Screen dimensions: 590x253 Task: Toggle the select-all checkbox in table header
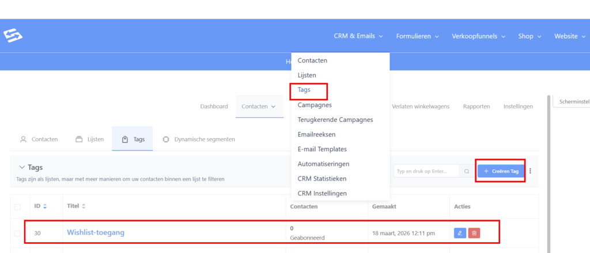tap(17, 206)
